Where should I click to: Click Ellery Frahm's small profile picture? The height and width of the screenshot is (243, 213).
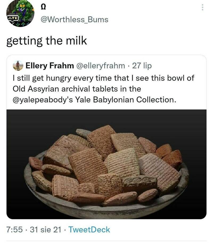(x=18, y=65)
